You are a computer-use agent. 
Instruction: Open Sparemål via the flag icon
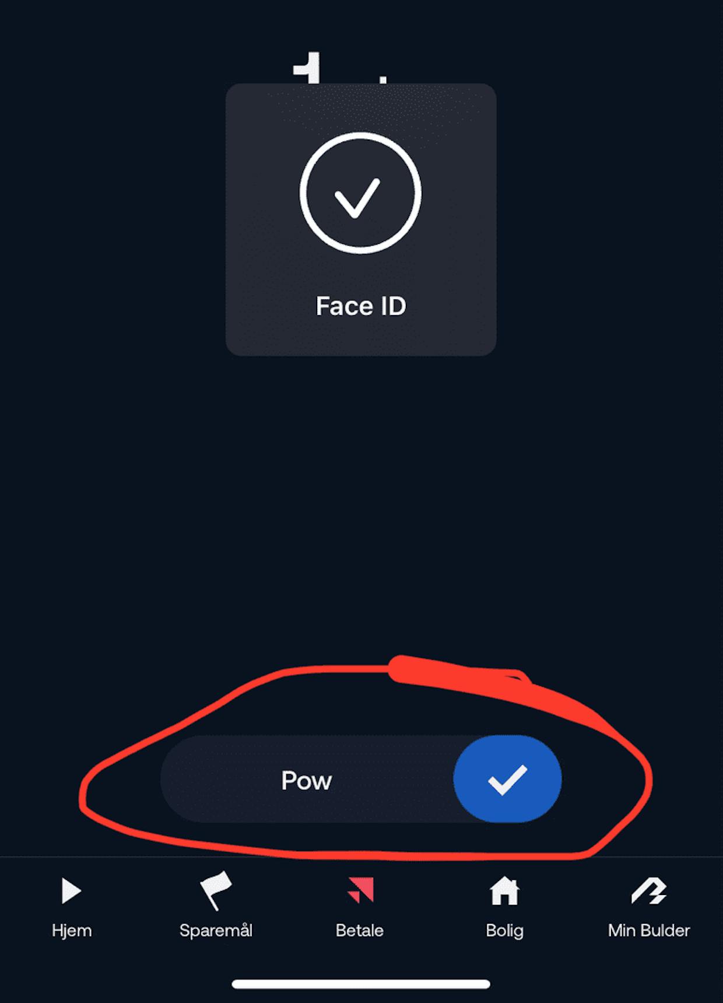point(216,891)
